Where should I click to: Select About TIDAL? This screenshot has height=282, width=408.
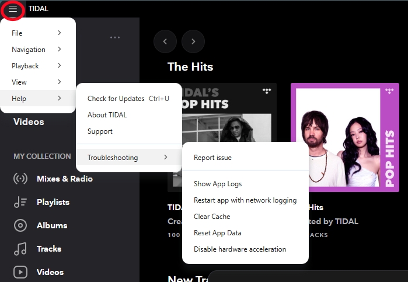coord(129,115)
